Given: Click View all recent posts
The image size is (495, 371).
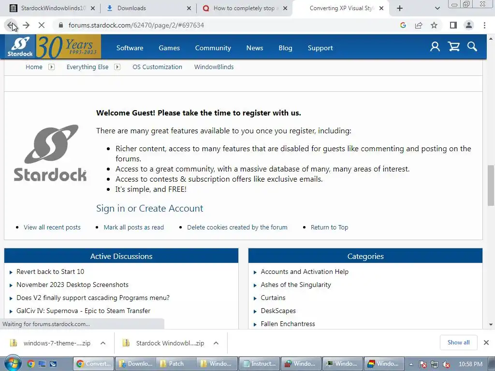Looking at the screenshot, I should (52, 227).
